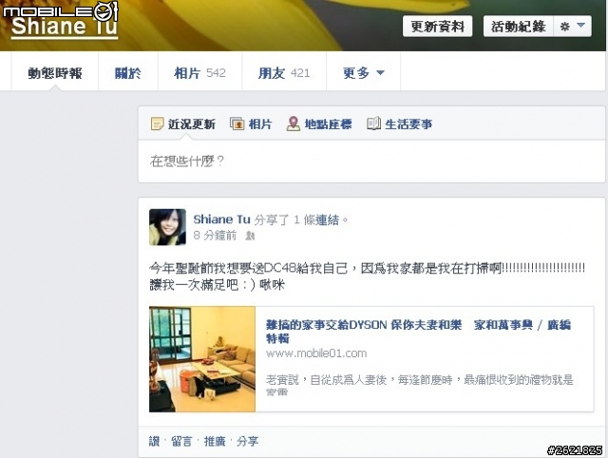Click the photo icon in composer
Image resolution: width=608 pixels, height=458 pixels.
(237, 124)
